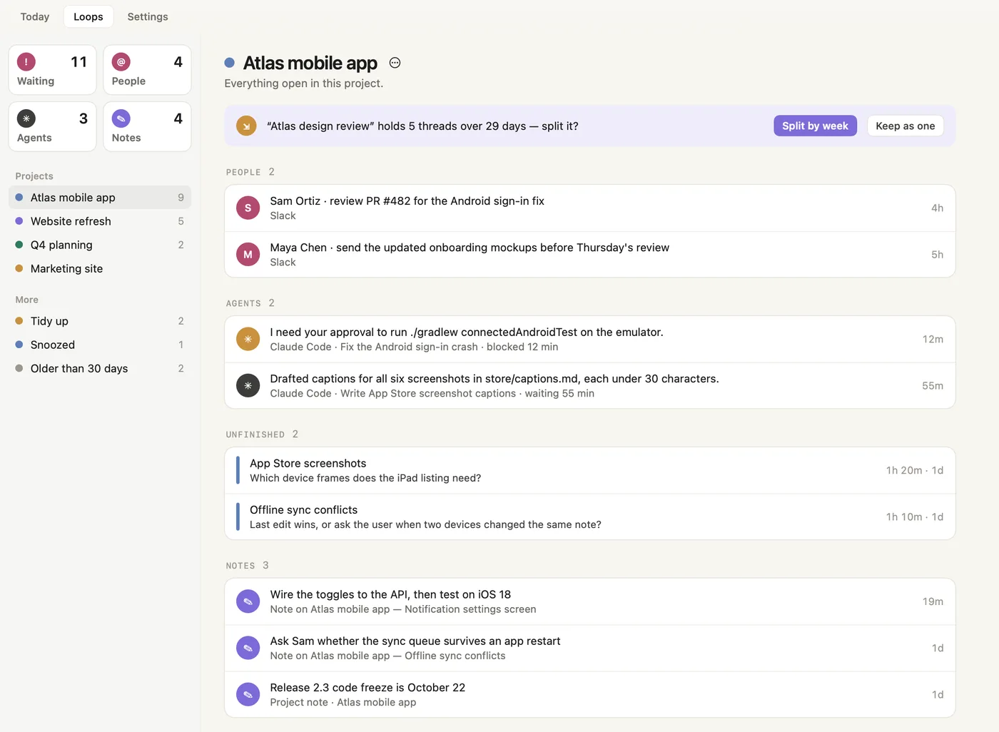Click the 1h 20m · 1d time on App Store screenshots
Viewport: 999px width, 732px height.
click(x=915, y=470)
